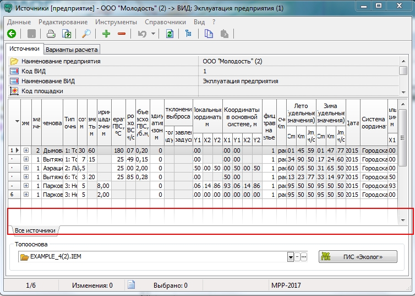Click the Выбрано: 0 status entry

171,286
